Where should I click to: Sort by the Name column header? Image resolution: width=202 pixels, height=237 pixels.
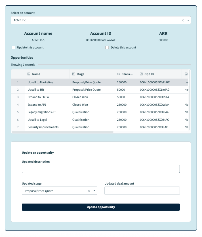click(x=36, y=74)
